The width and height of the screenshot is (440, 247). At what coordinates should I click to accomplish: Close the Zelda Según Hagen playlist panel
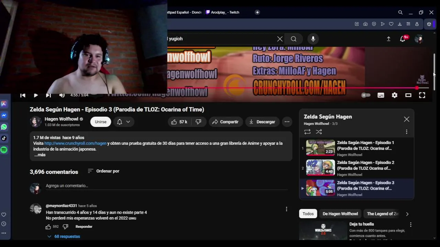[407, 119]
